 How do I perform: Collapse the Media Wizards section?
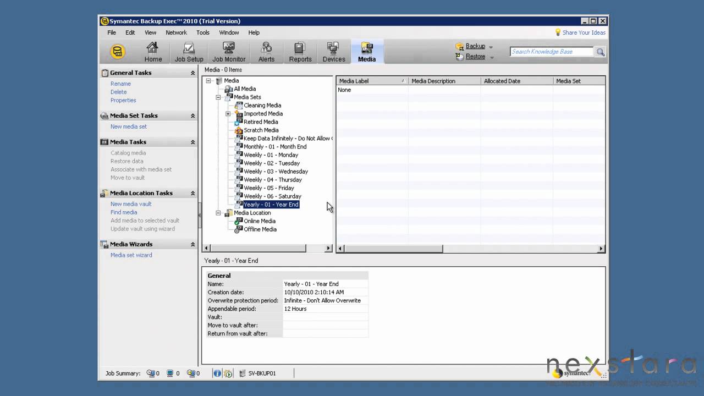tap(193, 244)
